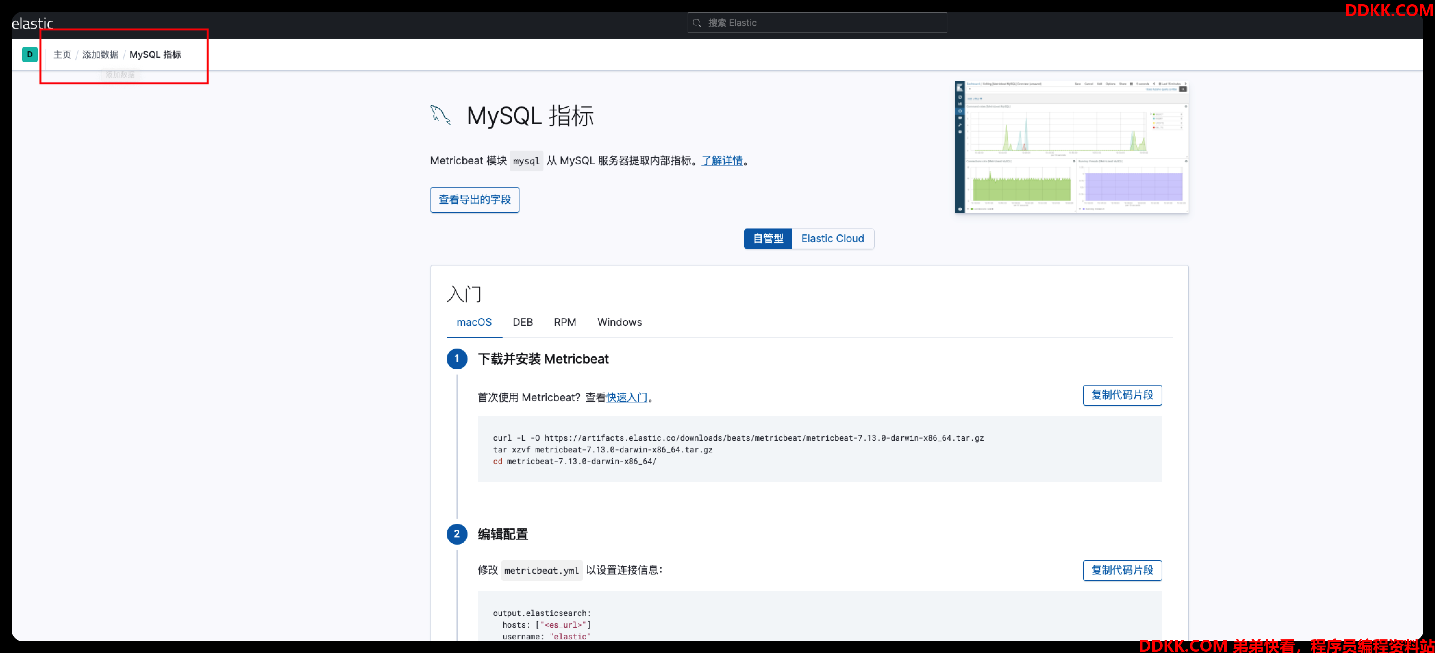Click the cd metricbeat command line
Screen dimensions: 1435x653
coord(574,462)
